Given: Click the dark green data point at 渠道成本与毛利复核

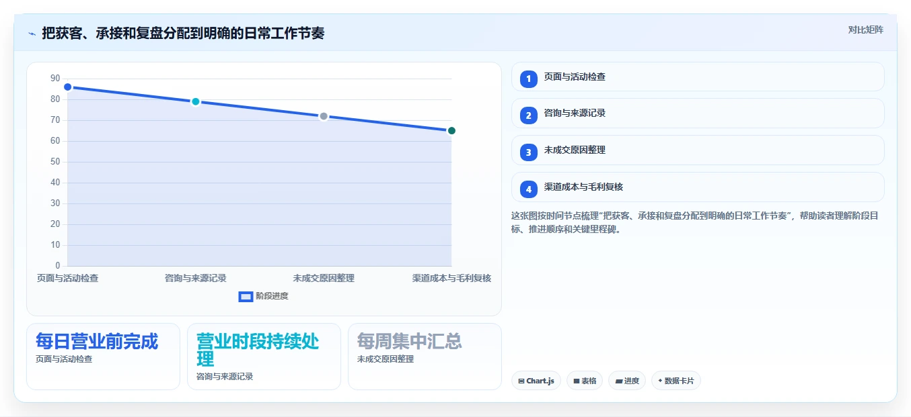Looking at the screenshot, I should pyautogui.click(x=451, y=131).
